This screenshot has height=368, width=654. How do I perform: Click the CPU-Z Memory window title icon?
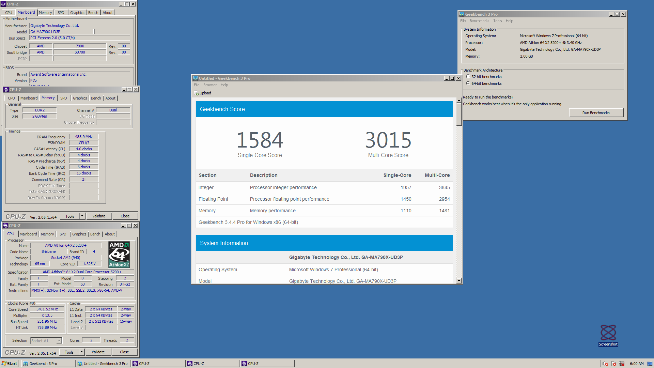pyautogui.click(x=6, y=90)
